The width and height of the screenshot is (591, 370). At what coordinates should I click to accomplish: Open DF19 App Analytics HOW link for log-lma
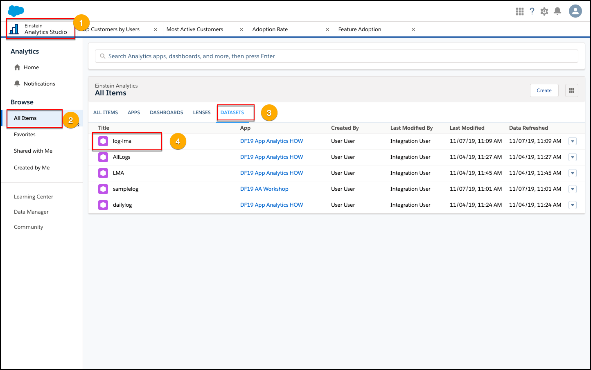pyautogui.click(x=272, y=141)
